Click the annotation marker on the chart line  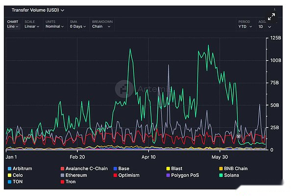tap(238, 136)
